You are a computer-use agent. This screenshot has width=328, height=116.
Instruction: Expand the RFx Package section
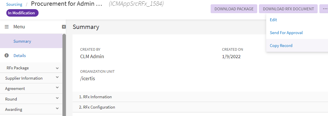pyautogui.click(x=57, y=68)
